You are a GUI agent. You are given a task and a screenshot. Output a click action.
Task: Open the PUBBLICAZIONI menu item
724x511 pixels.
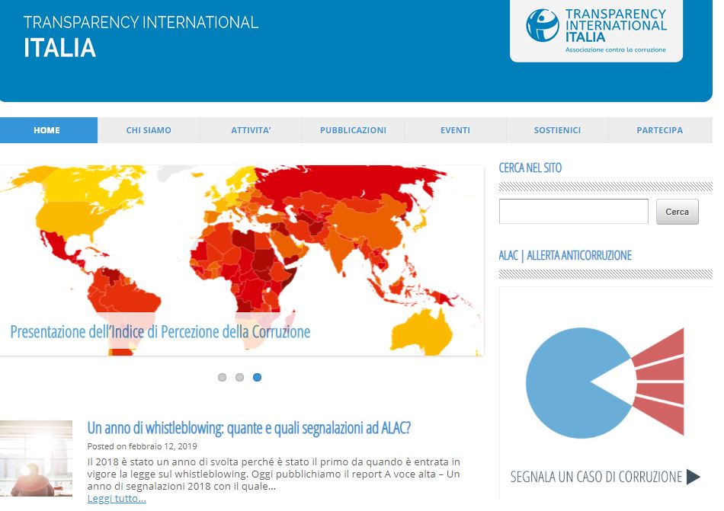(x=353, y=130)
